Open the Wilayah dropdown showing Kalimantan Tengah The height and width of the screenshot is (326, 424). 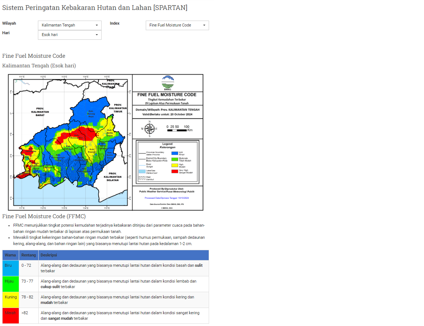[70, 25]
